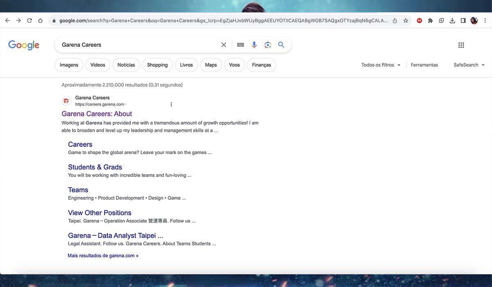492x287 pixels.
Task: Open the browser home page
Action: coord(40,20)
